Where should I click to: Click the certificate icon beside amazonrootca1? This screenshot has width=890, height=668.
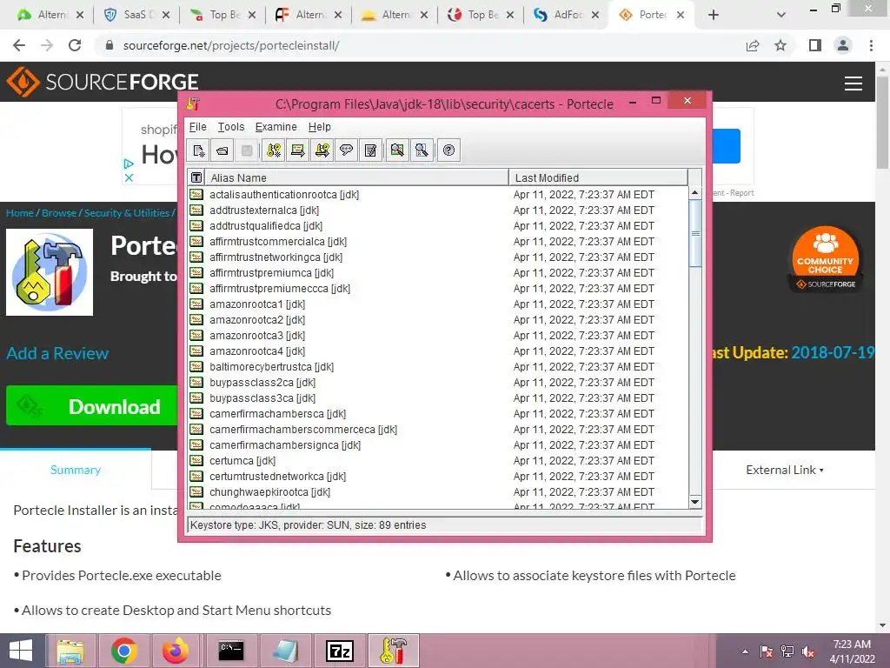[196, 304]
